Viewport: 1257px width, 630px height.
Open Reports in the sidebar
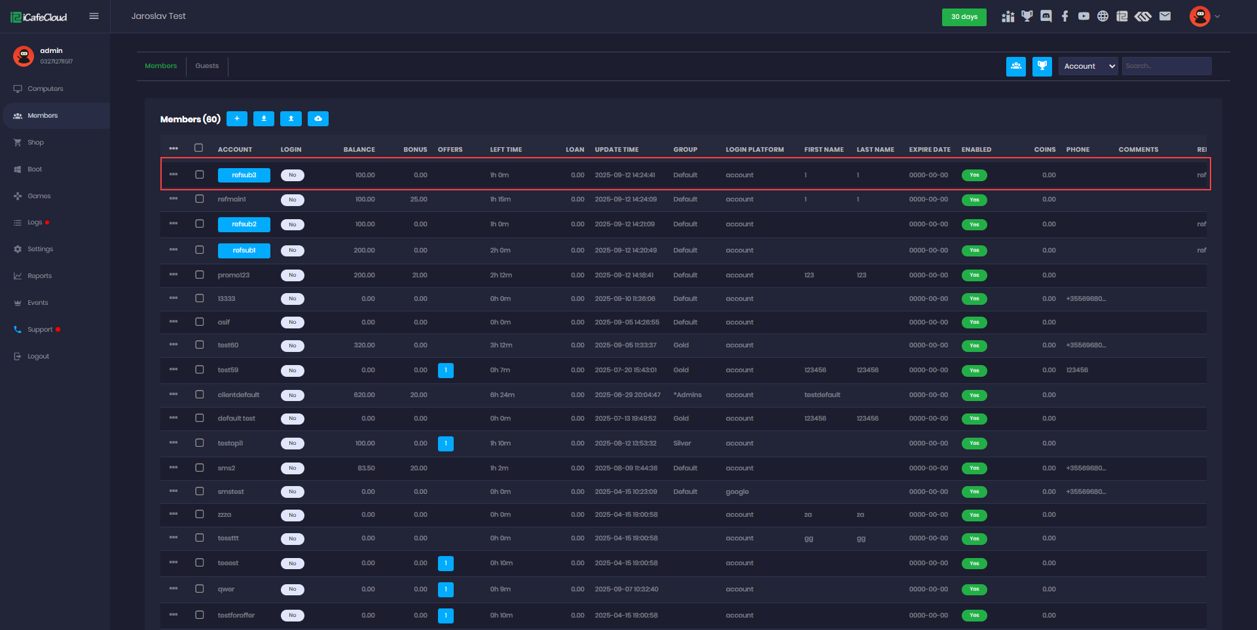39,276
